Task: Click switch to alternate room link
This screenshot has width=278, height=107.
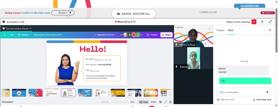Action: tap(36, 13)
